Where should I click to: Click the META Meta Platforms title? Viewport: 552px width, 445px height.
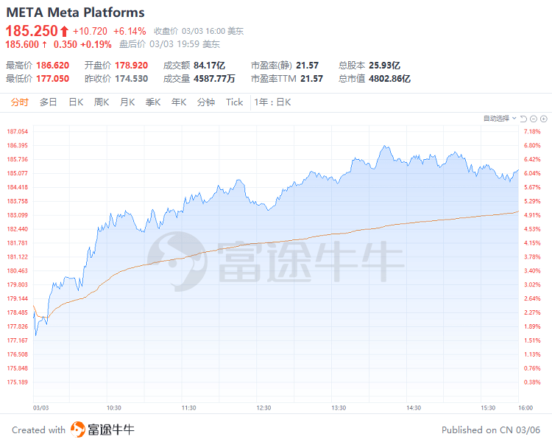(75, 13)
